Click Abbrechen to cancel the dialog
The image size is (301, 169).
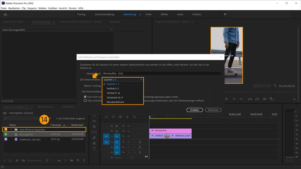coord(213,110)
